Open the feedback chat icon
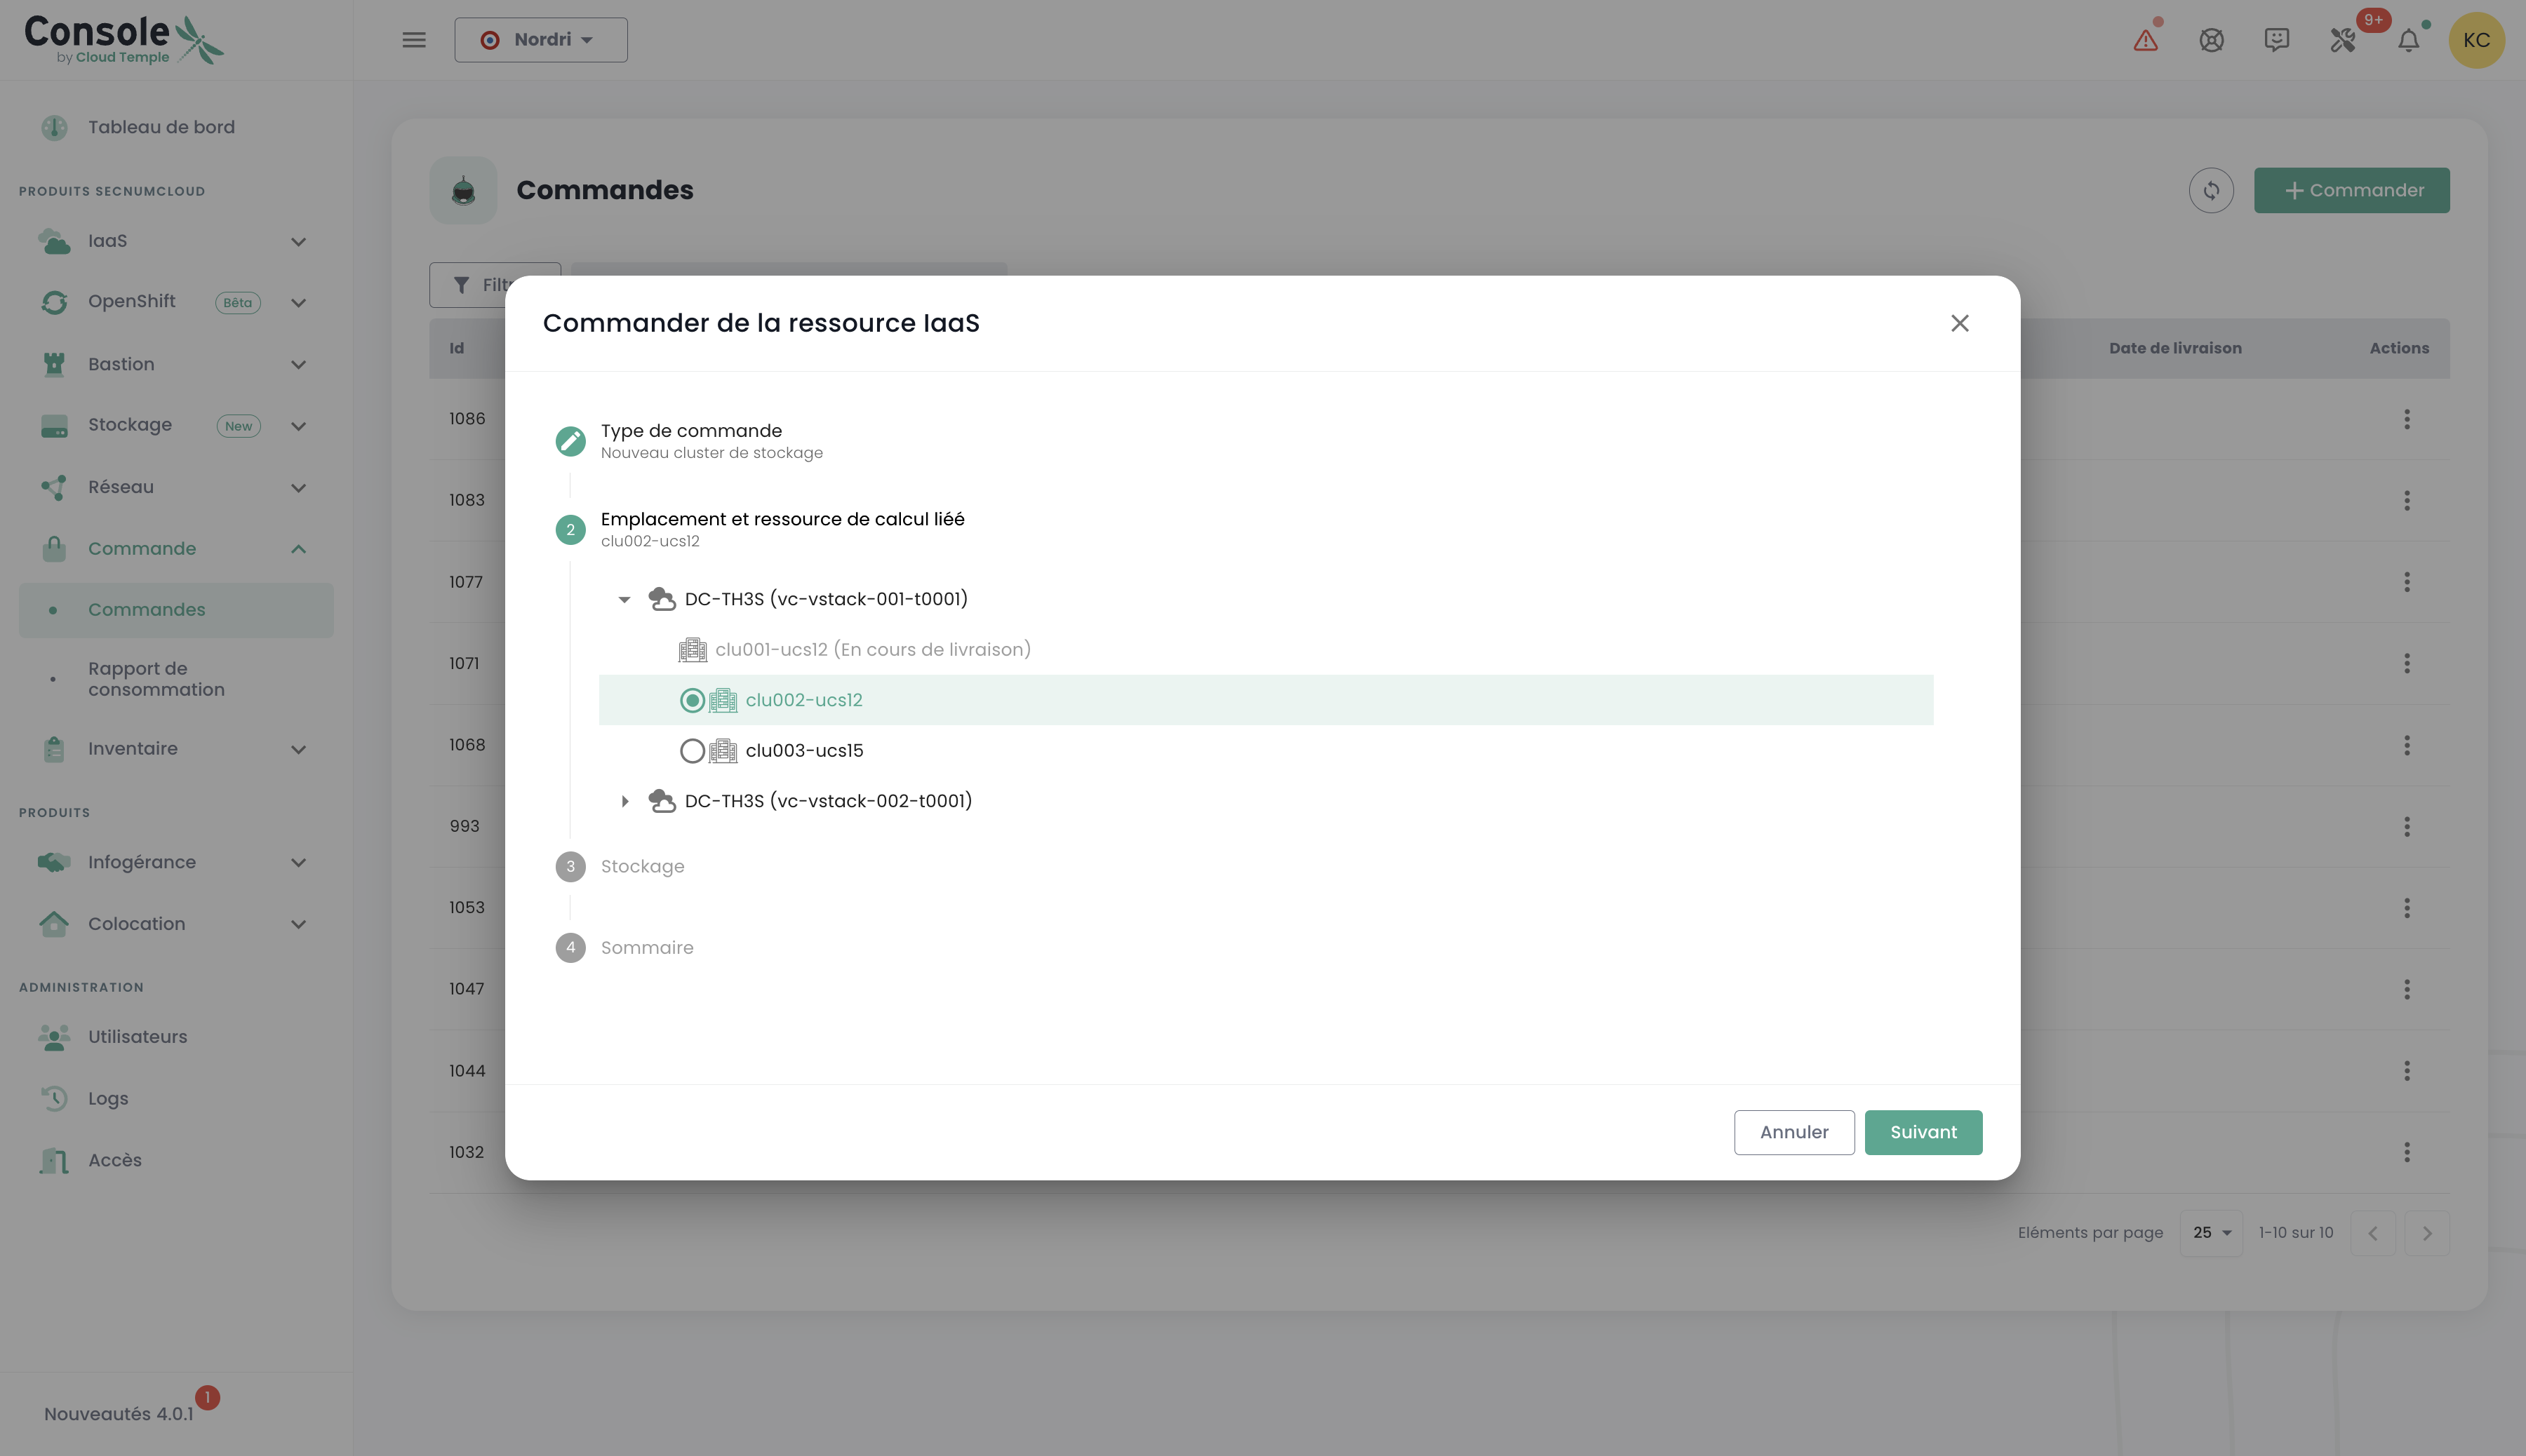This screenshot has height=1456, width=2526. tap(2277, 40)
